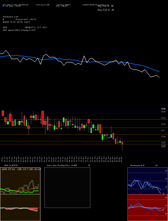
Task: Click the 'Day Vol: 0 M' text
Action: (x=106, y=10)
